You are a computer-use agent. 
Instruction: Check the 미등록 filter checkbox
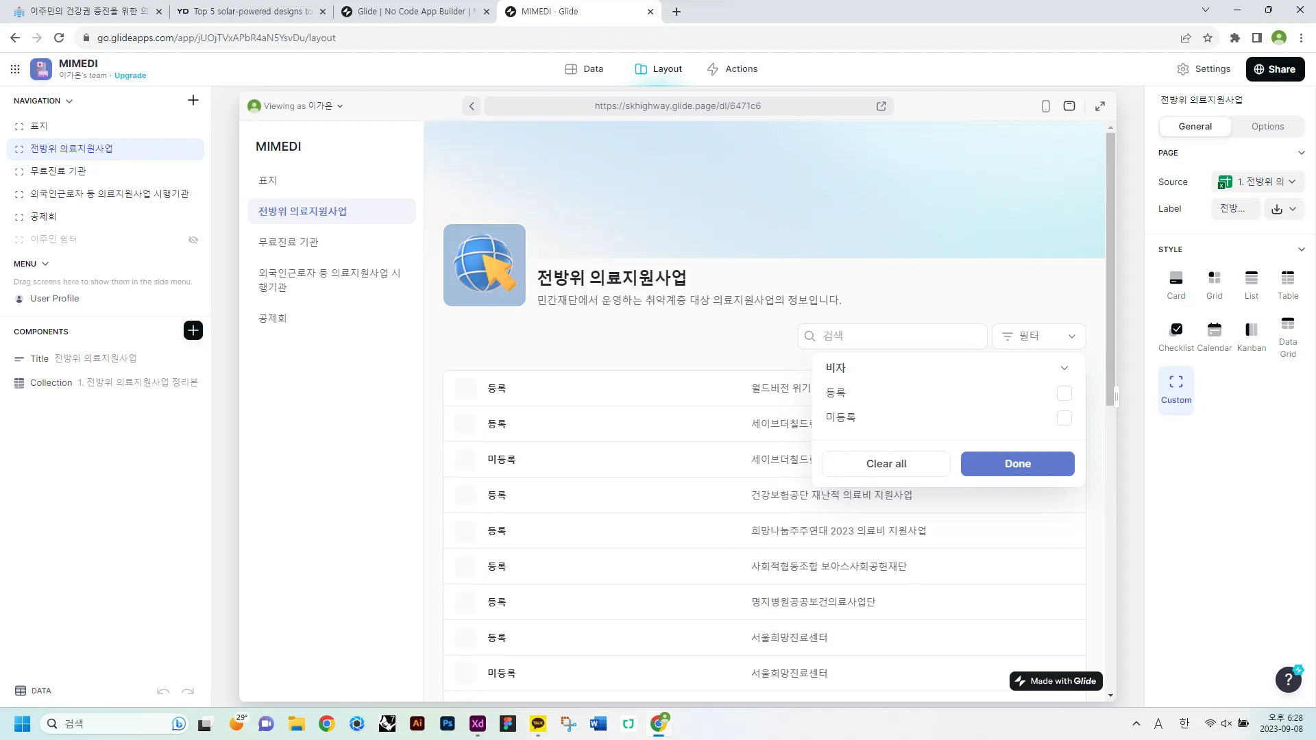click(x=1064, y=418)
